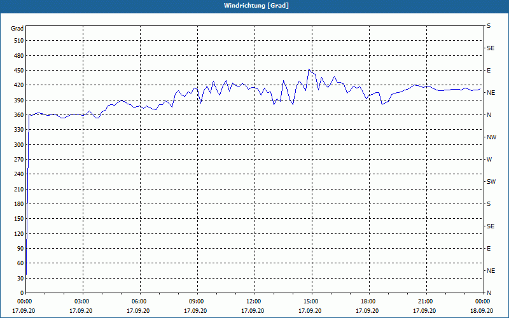509x318 pixels.
Task: Select the SE compass label beside 480 gridline
Action: click(491, 48)
